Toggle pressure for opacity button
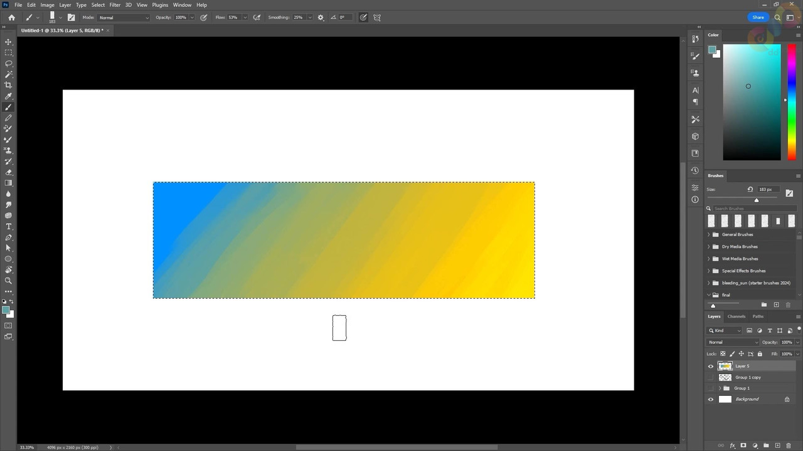Screen dimensions: 803x451 coord(204,18)
